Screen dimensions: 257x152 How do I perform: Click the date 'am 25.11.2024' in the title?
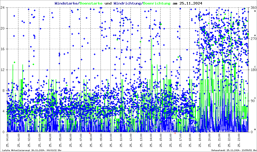187,3
